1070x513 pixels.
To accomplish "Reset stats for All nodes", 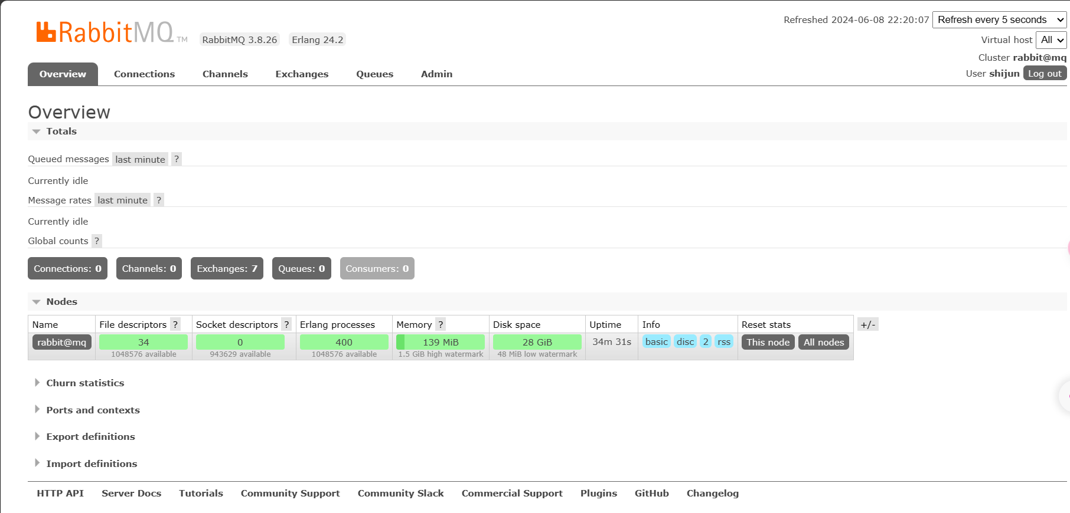I will [824, 342].
